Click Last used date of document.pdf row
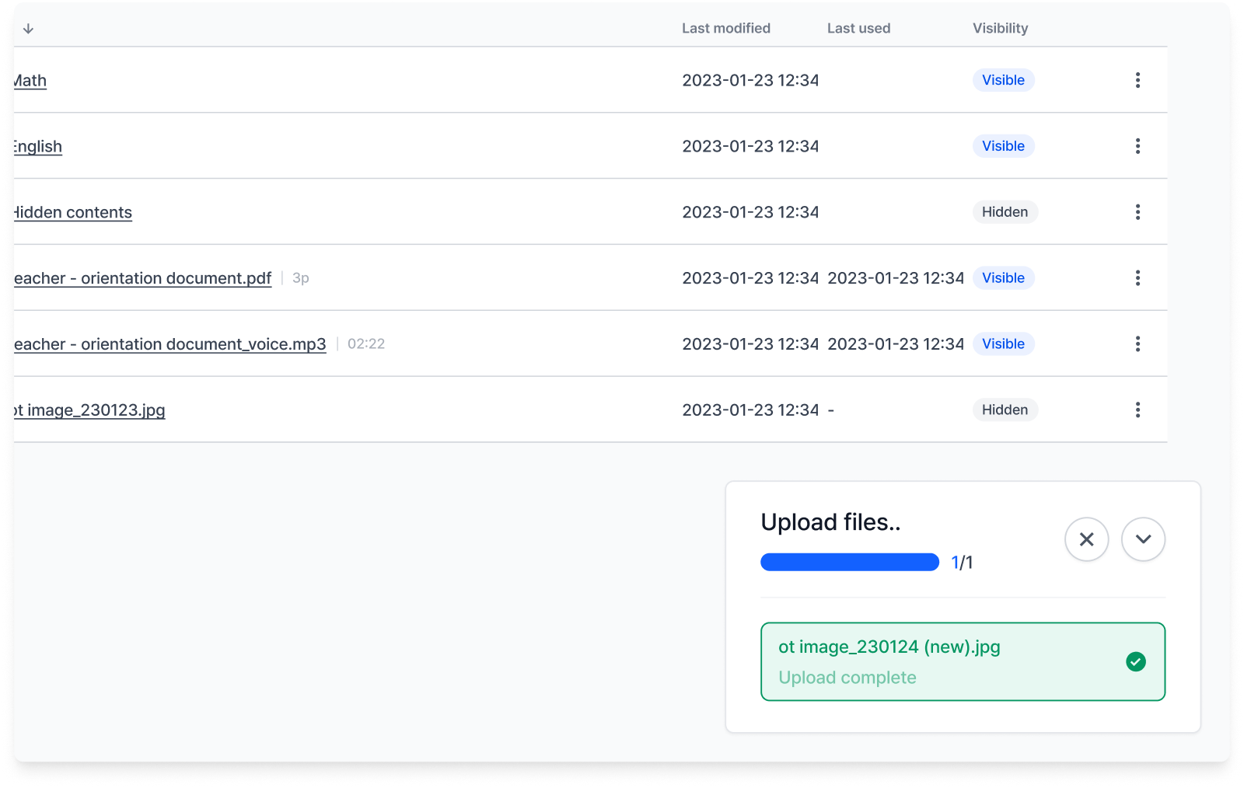 896,278
